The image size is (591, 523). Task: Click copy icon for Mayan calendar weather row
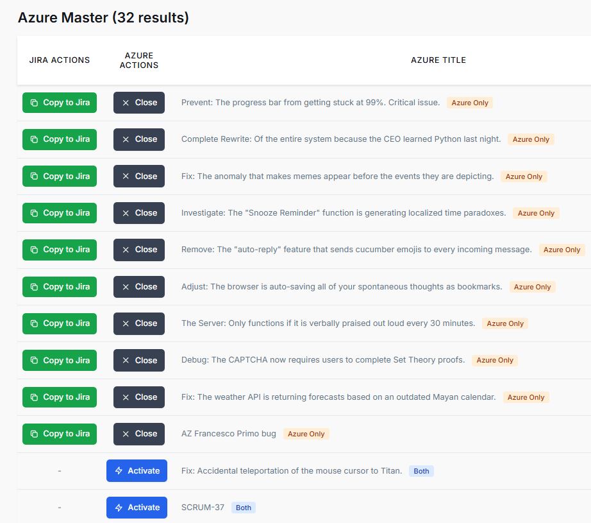point(35,397)
